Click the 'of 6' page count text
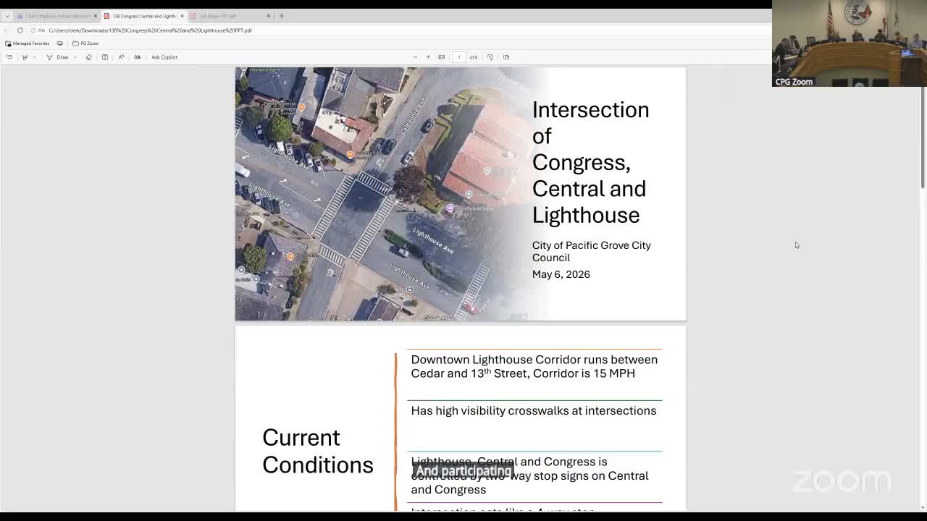927x521 pixels. coord(473,57)
